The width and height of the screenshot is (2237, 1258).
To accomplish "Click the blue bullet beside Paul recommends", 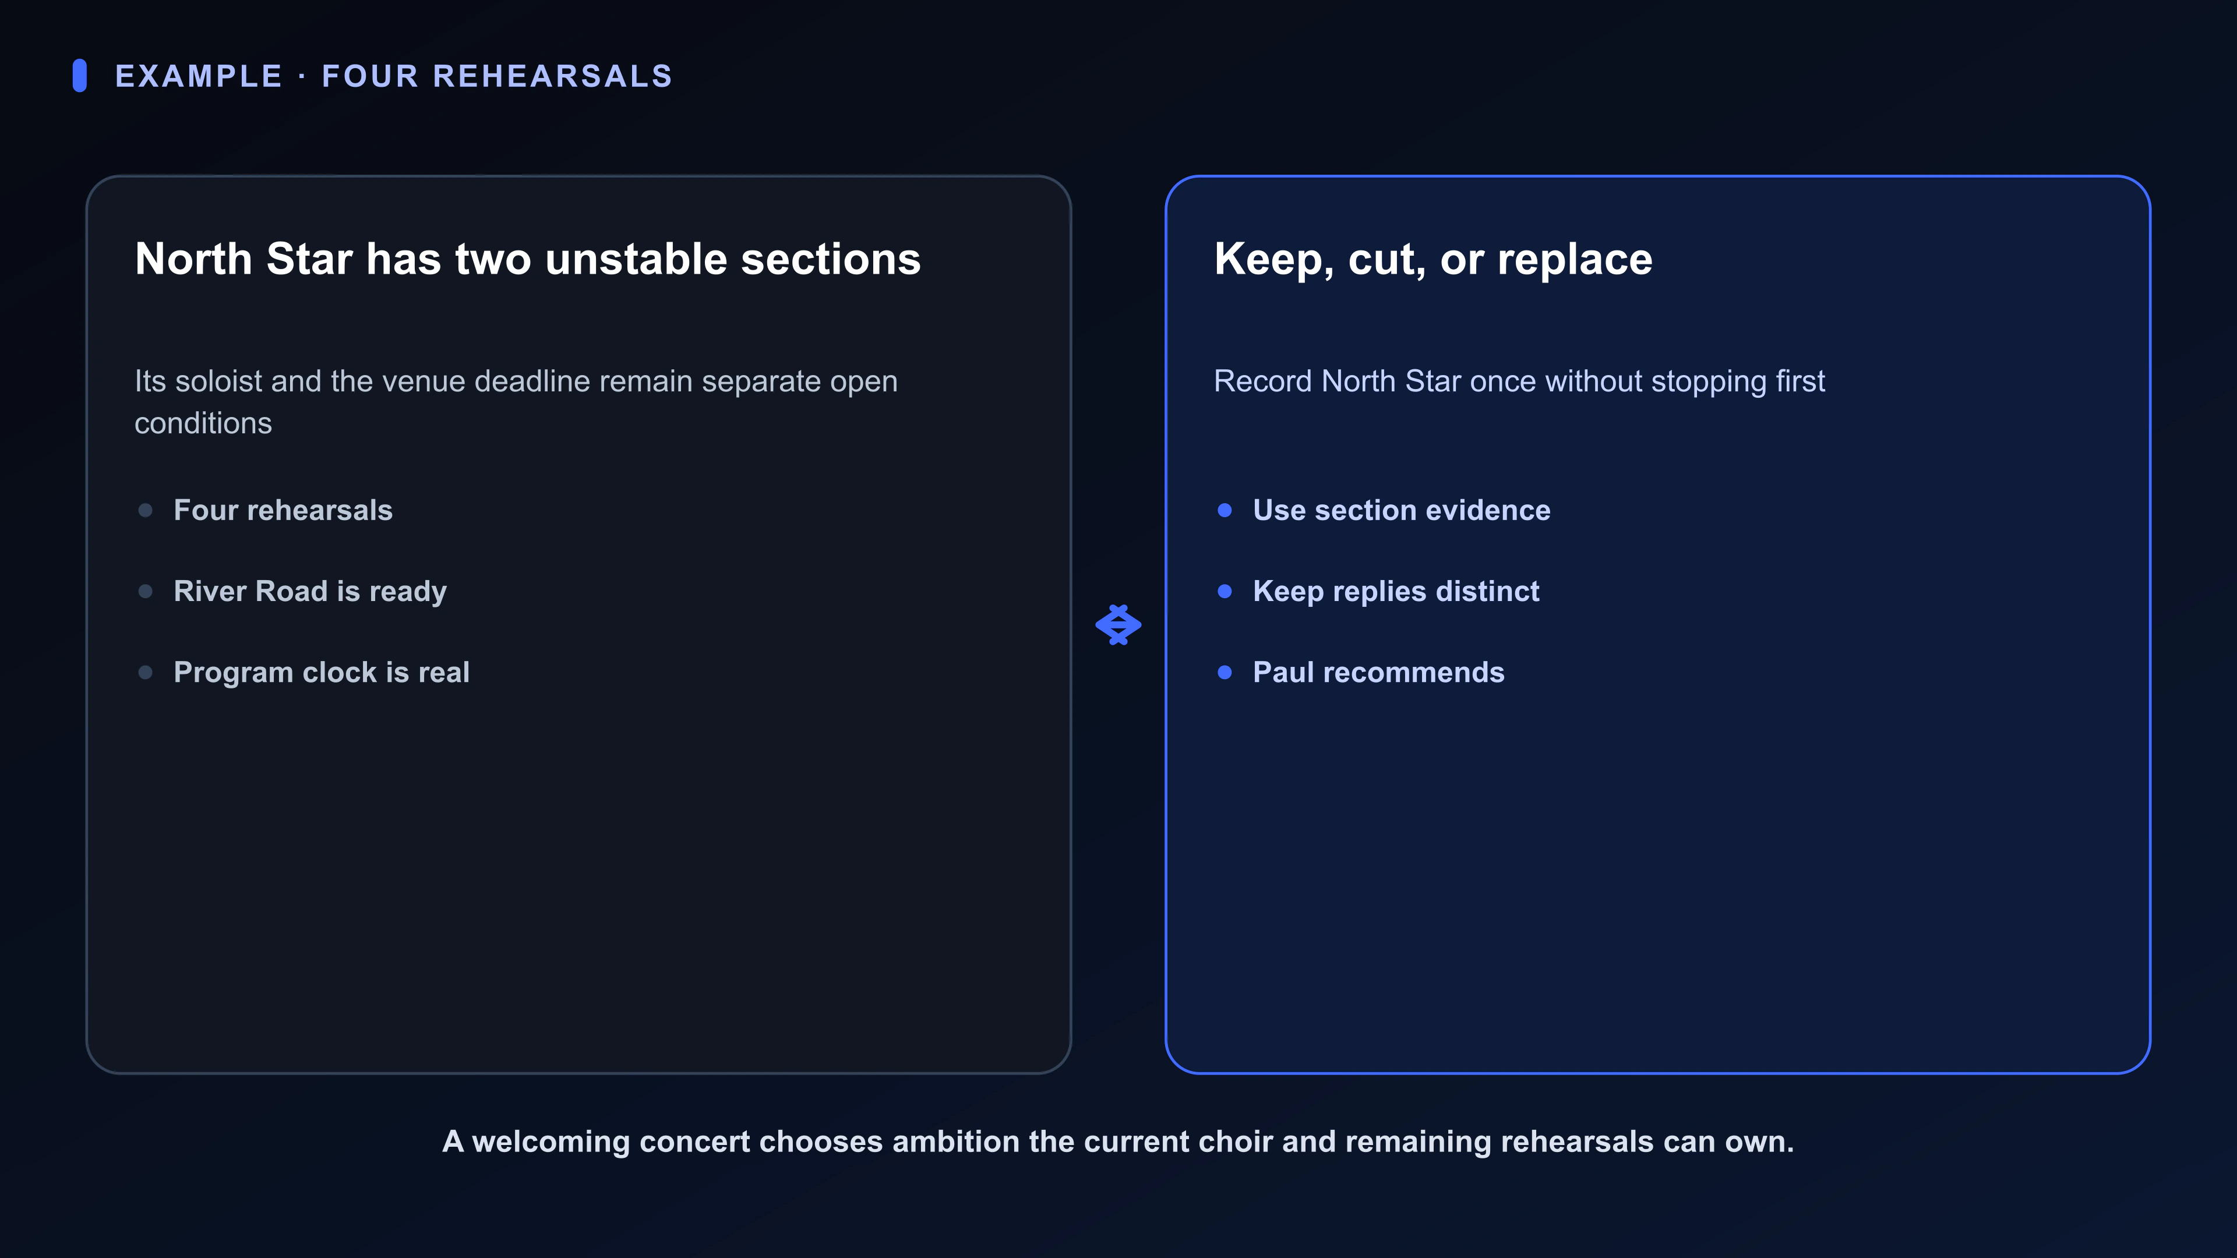I will tap(1225, 673).
